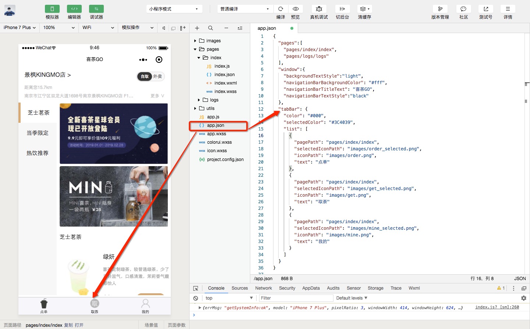Image resolution: width=530 pixels, height=329 pixels.
Task: Expand the logs folder
Action: coord(199,100)
